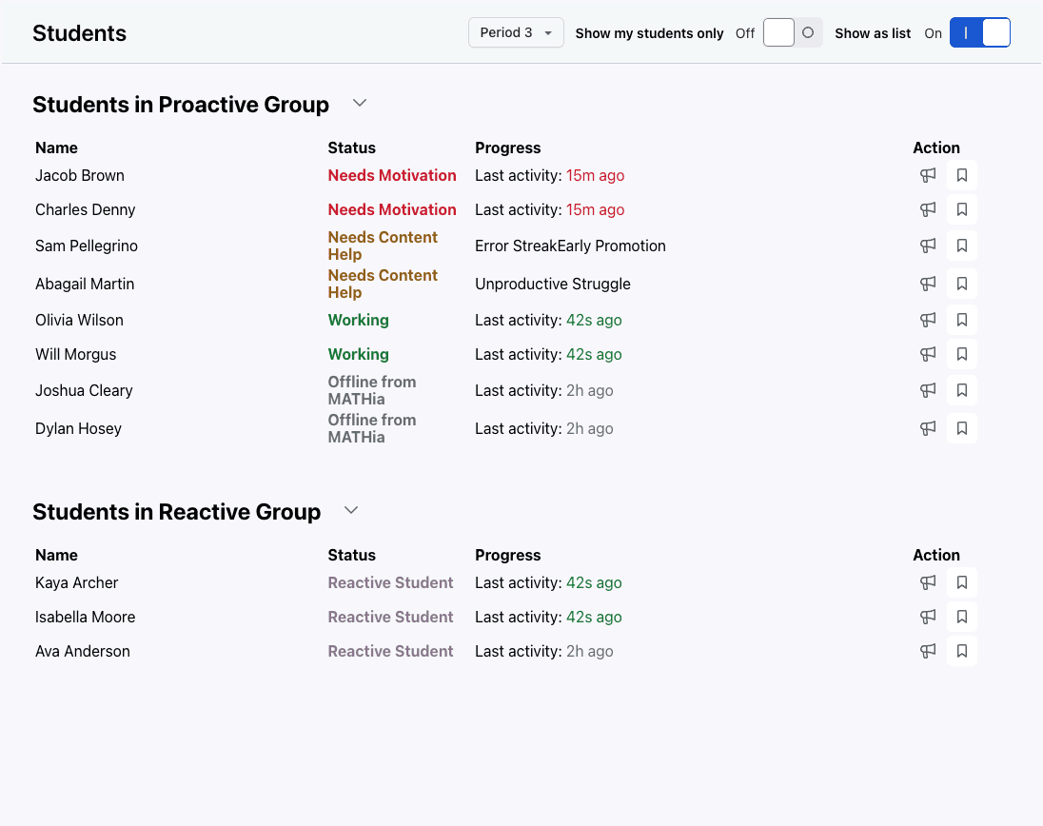
Task: Select student name Olivia Wilson
Action: [79, 320]
